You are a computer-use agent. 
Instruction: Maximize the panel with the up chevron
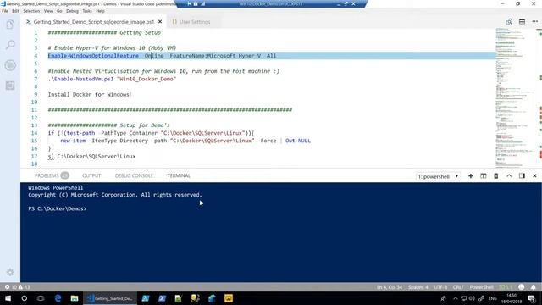pos(509,176)
